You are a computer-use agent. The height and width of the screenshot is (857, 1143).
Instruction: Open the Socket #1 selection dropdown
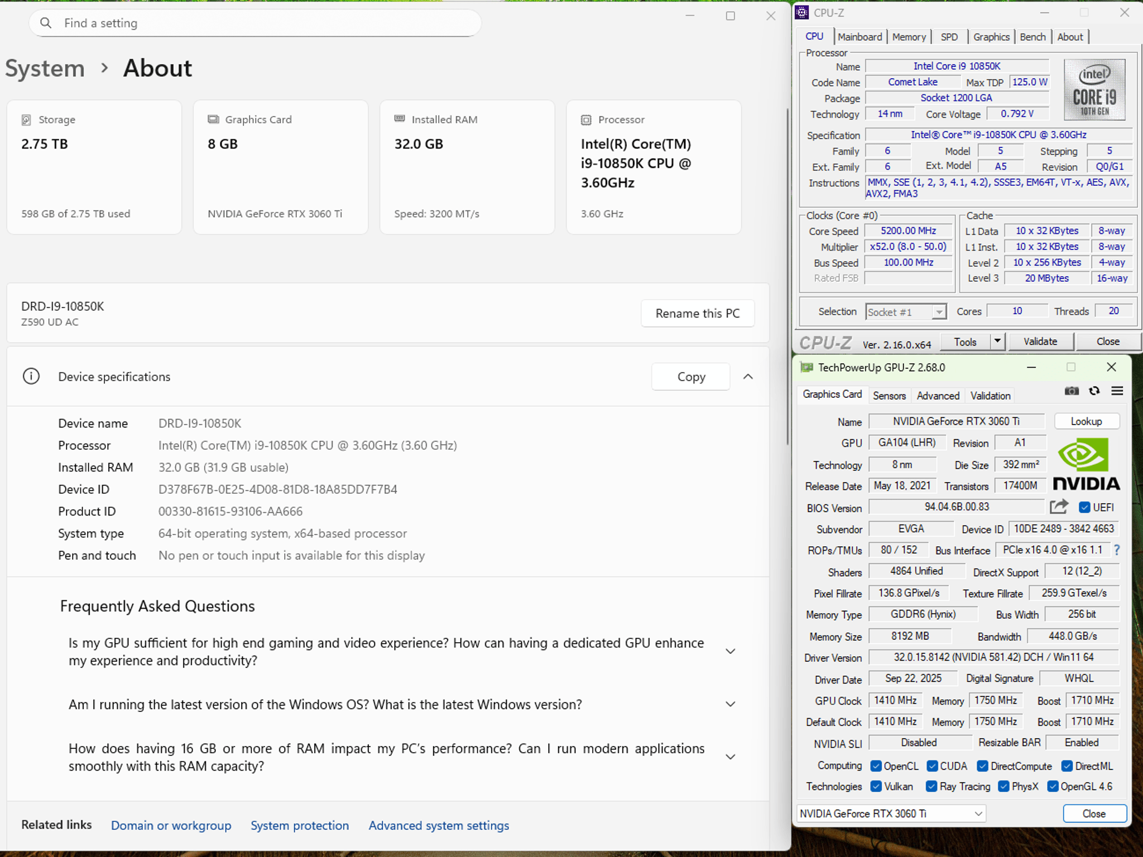pyautogui.click(x=906, y=312)
